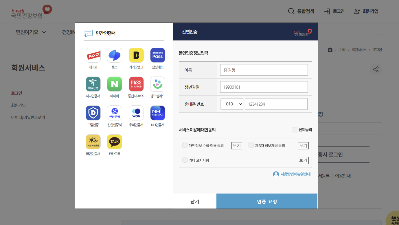Image resolution: width=399 pixels, height=225 pixels.
Task: Select the Woori WON certificate icon
Action: coord(136,113)
